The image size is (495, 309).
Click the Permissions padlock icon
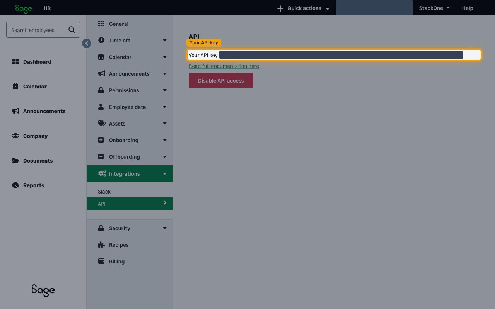coord(101,90)
